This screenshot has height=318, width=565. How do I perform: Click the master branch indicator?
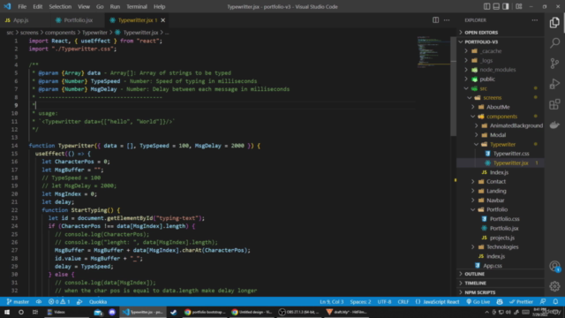pyautogui.click(x=18, y=302)
